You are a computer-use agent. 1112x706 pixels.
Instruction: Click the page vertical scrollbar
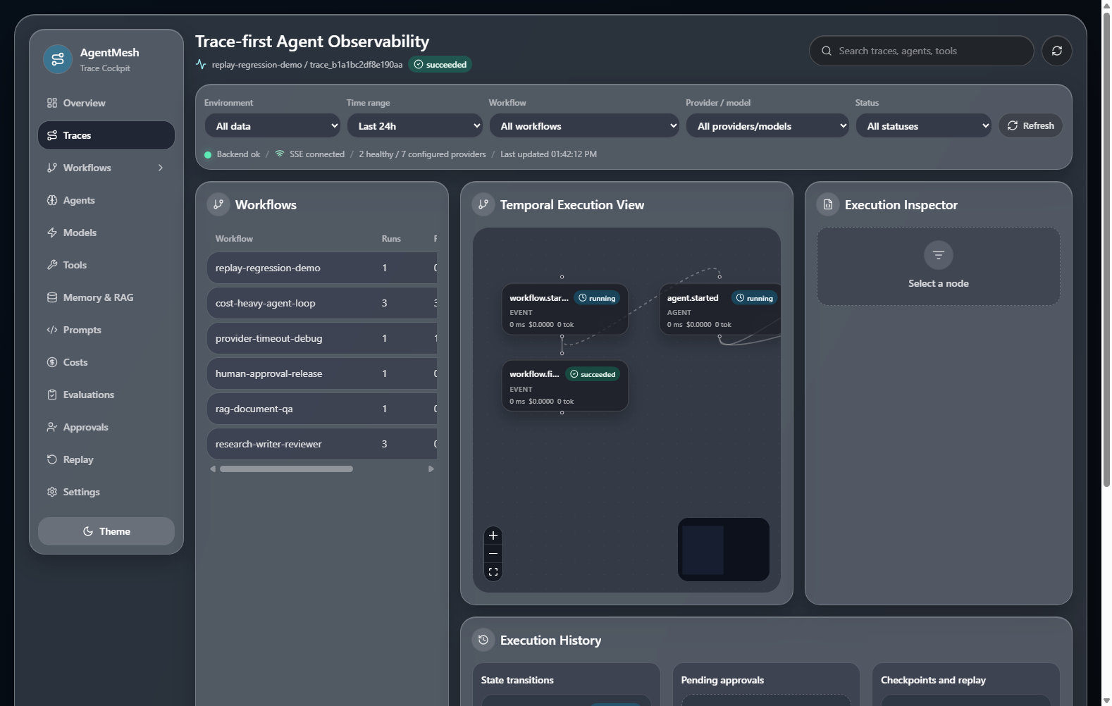pos(1106,249)
